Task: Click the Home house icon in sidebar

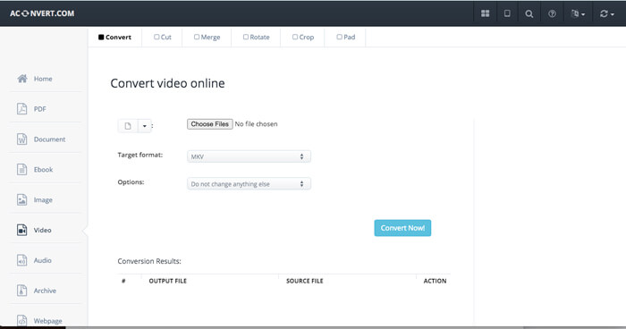Action: click(x=22, y=79)
